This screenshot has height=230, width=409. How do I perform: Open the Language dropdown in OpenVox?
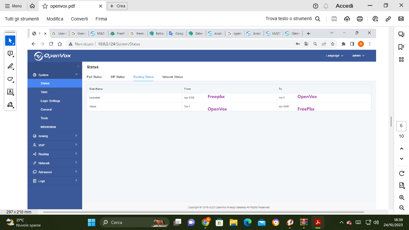click(335, 56)
